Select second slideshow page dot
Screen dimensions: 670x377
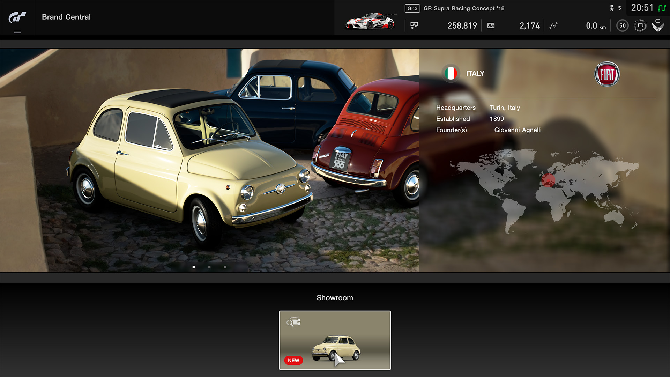click(209, 267)
